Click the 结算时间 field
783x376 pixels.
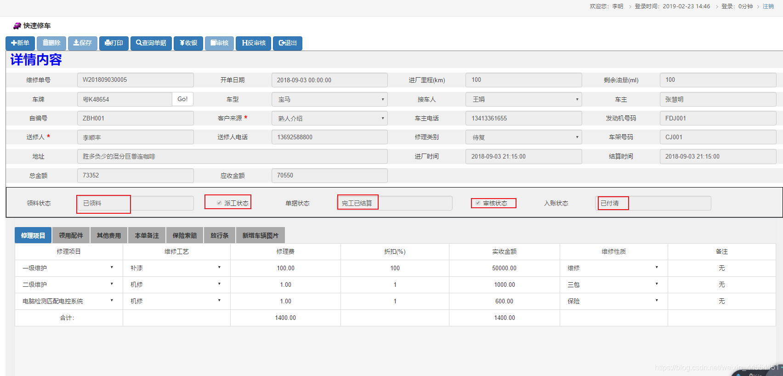pos(718,156)
